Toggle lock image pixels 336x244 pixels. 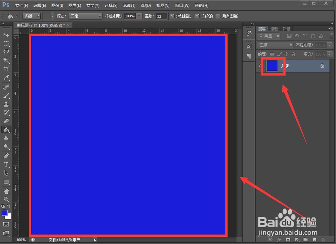click(279, 54)
